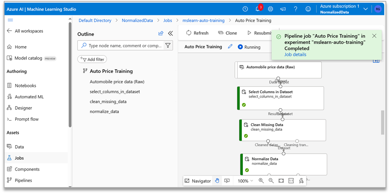This screenshot has height=194, width=390.
Task: Expand the Azure subscription selector
Action: click(x=365, y=9)
